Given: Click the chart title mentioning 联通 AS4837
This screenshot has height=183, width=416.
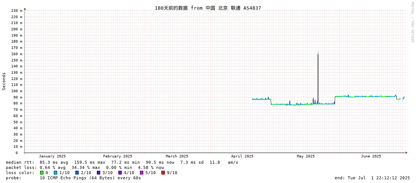Looking at the screenshot, I should (208, 8).
